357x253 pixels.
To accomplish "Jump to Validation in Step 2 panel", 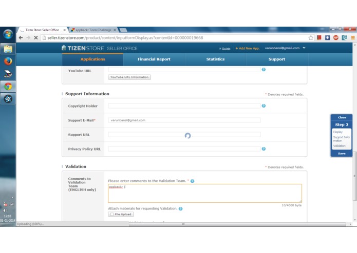I will tap(339, 146).
